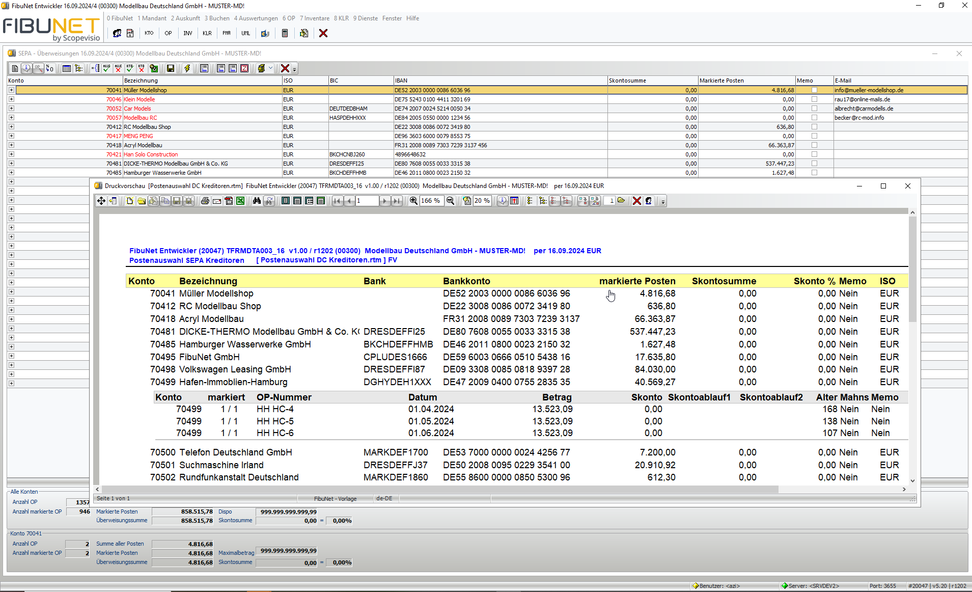Expand row 70412 RC Modellbau Shop
Screen dimensions: 972x592
(x=11, y=127)
